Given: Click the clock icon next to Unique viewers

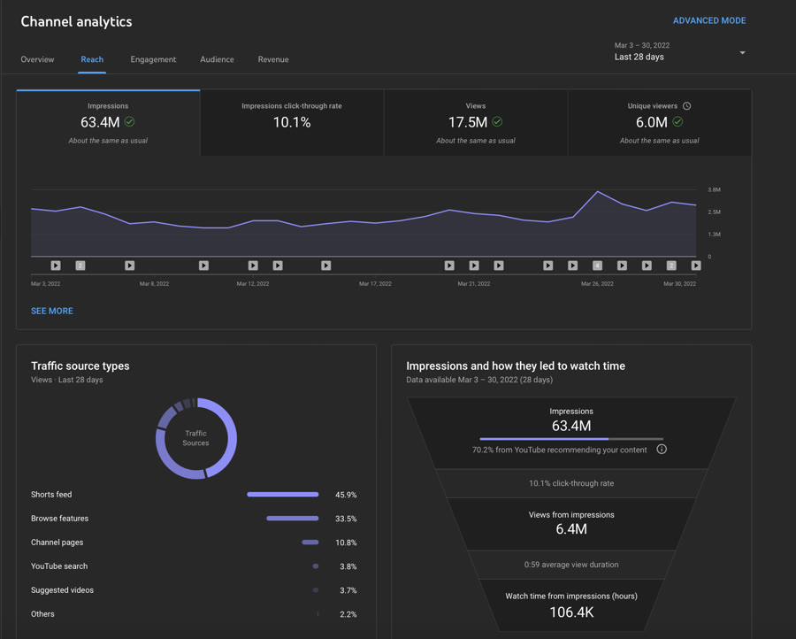Looking at the screenshot, I should click(x=687, y=105).
